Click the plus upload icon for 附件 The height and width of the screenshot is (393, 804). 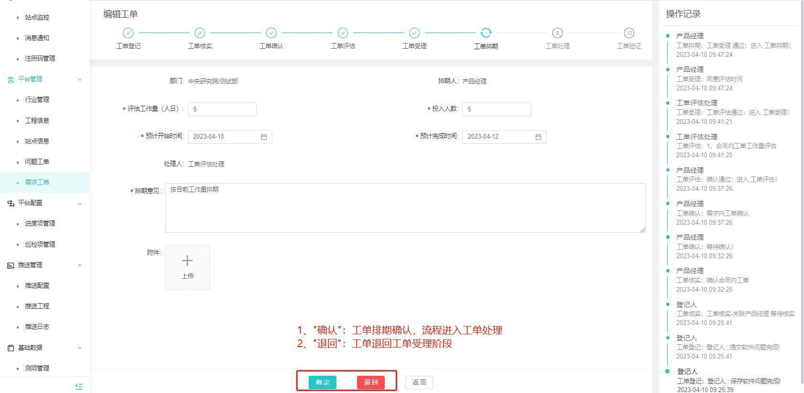pos(187,261)
